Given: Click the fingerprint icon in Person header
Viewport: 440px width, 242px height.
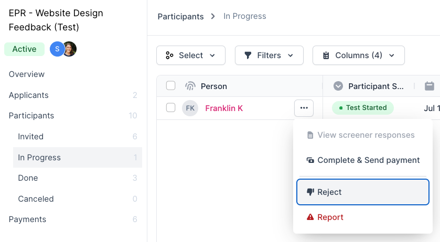Looking at the screenshot, I should [x=190, y=86].
